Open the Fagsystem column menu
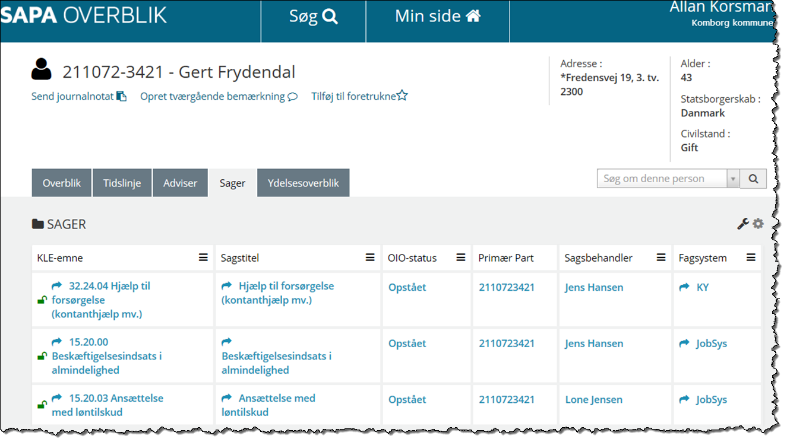Viewport: 787px width, 442px height. (x=751, y=257)
